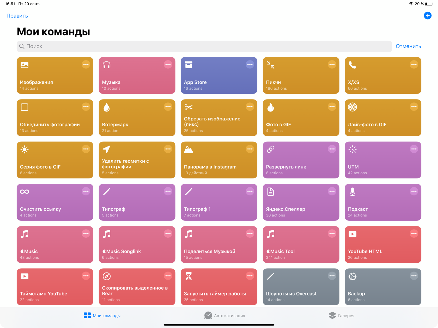Open options for Backup shortcut

pyautogui.click(x=414, y=276)
